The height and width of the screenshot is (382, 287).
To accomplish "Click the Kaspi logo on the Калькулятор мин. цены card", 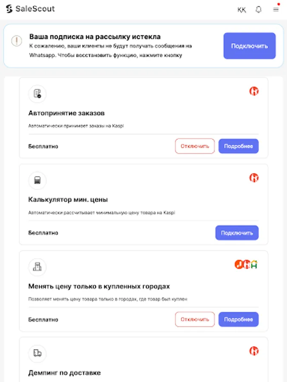I will pyautogui.click(x=254, y=178).
